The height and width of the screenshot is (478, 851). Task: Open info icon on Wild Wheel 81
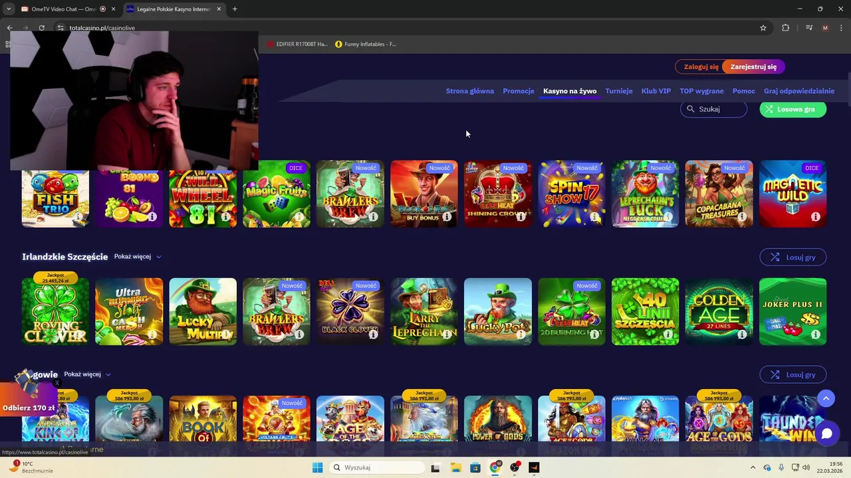[226, 216]
